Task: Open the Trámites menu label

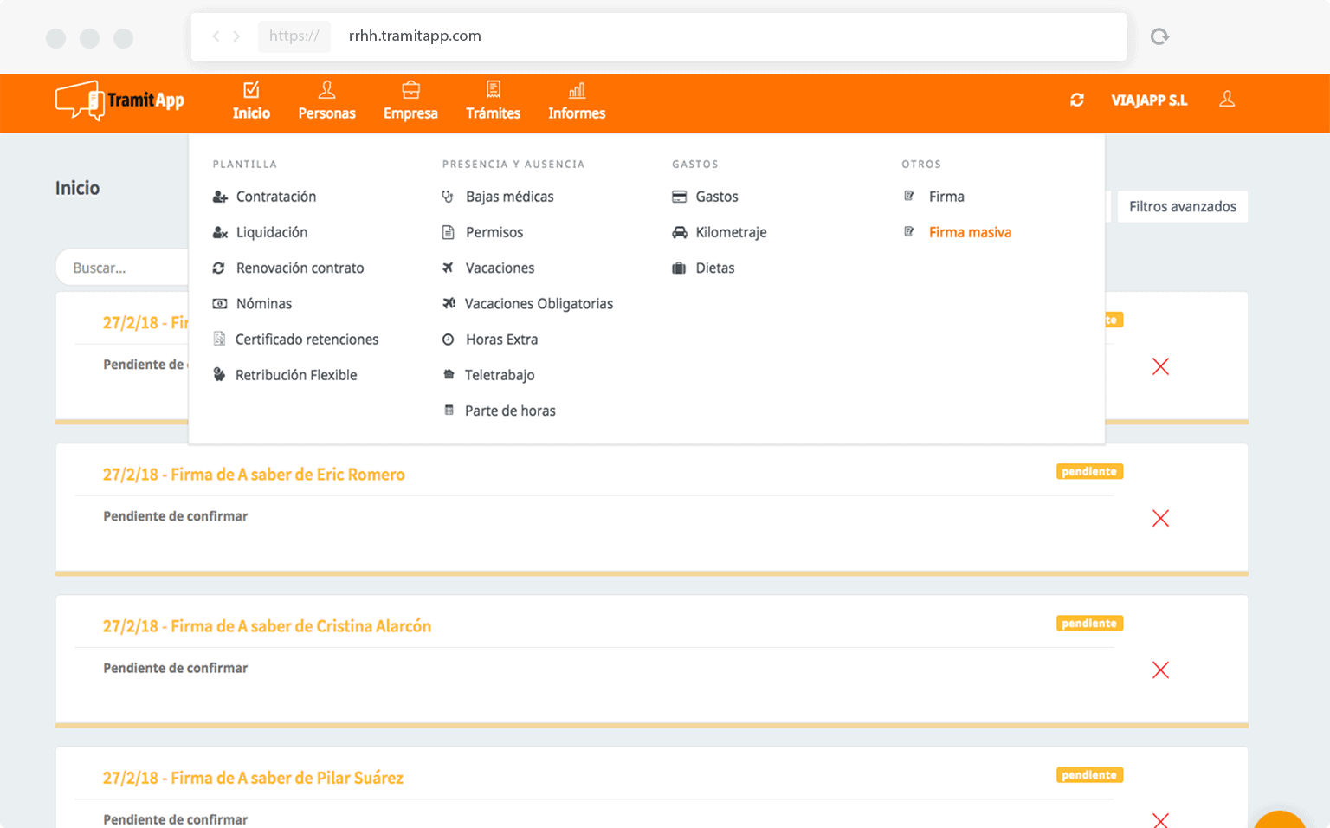Action: pos(494,113)
